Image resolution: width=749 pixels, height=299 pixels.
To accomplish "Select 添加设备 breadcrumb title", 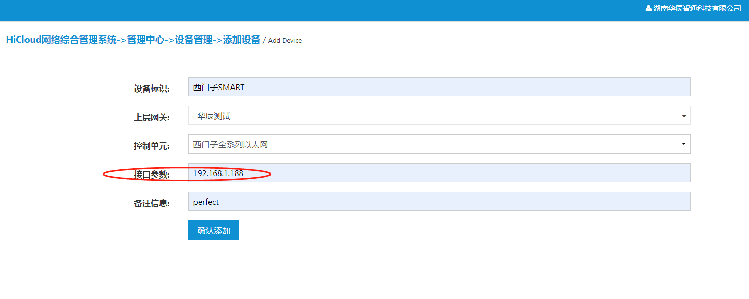I will pos(241,40).
